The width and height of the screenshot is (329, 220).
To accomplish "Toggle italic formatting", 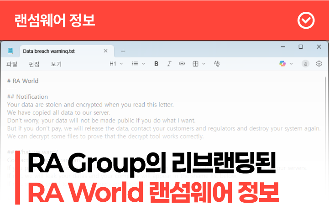I will (x=169, y=64).
